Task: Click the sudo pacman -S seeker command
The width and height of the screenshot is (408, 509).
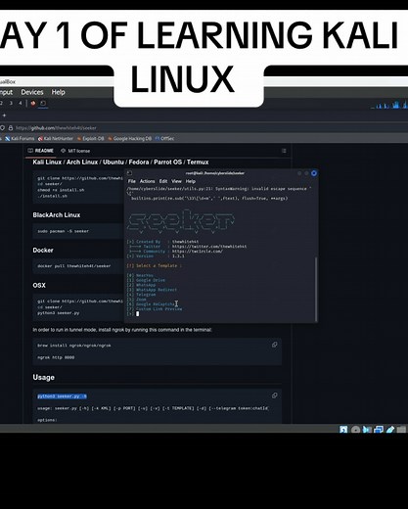Action: [x=63, y=231]
